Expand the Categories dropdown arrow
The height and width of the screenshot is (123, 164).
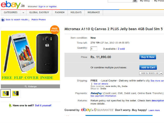coord(23,13)
